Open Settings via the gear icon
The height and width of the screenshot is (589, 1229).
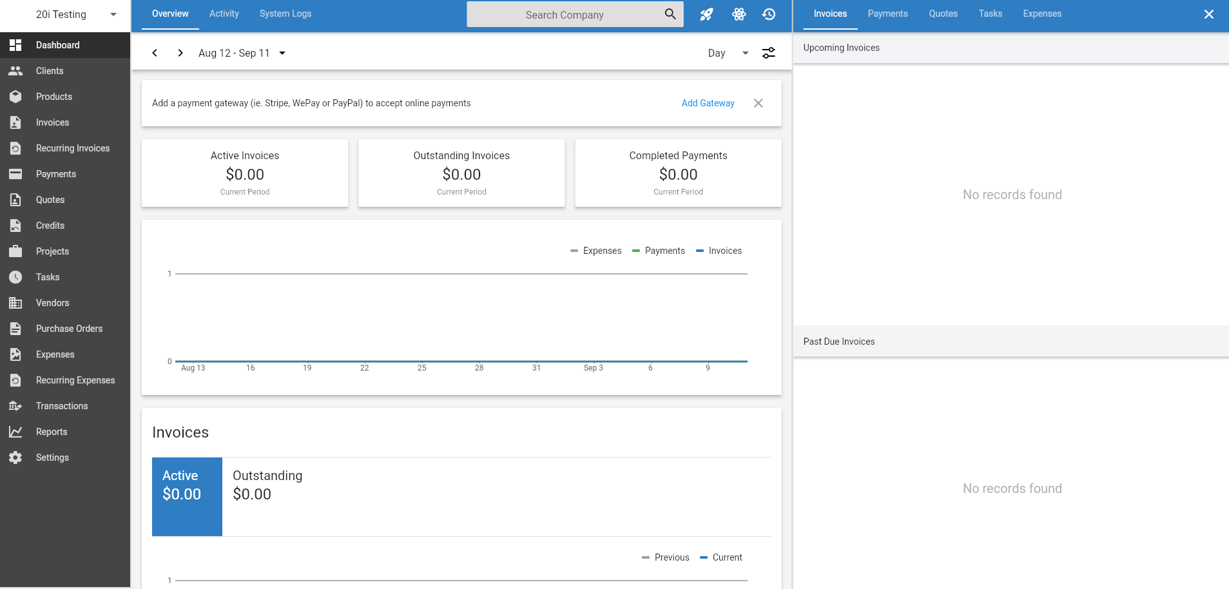[x=15, y=458]
